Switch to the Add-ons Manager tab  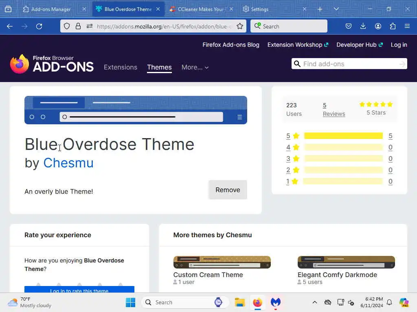click(x=51, y=9)
